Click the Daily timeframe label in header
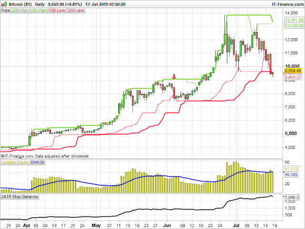The width and height of the screenshot is (305, 229). point(40,4)
